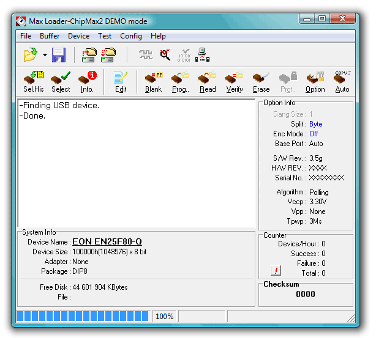The width and height of the screenshot is (376, 338).
Task: Click the load-to-programmer toolbar icon
Action: point(89,55)
